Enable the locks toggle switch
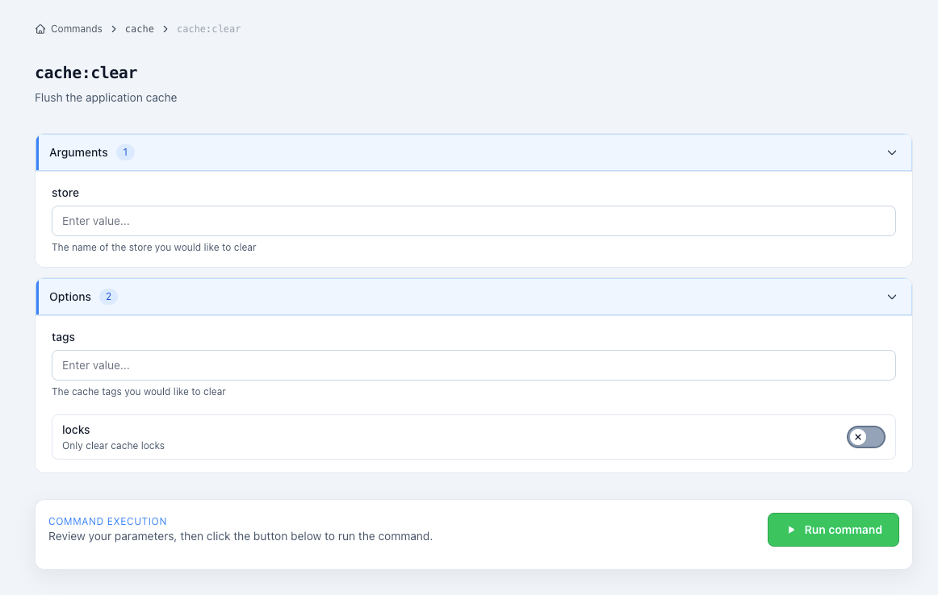The image size is (938, 595). coord(865,437)
